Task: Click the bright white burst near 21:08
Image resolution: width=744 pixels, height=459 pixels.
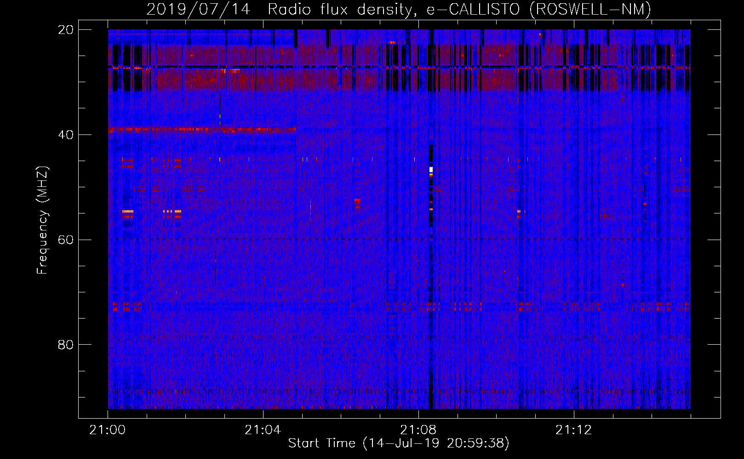Action: [431, 169]
